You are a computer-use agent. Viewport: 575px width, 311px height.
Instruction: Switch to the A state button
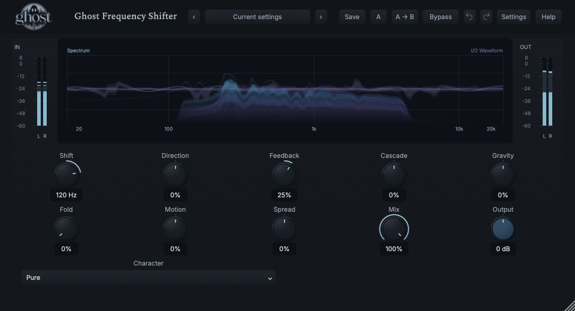click(x=379, y=17)
